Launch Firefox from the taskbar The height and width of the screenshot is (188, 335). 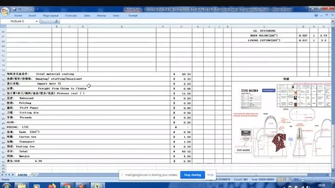tap(52, 186)
